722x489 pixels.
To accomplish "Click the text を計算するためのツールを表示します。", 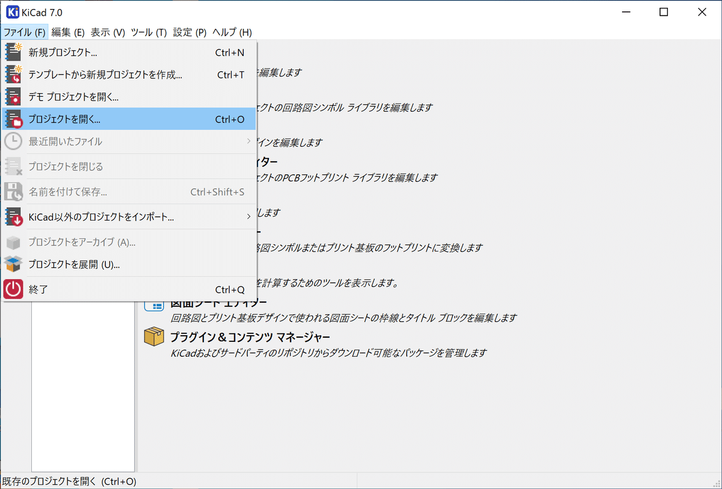I will [x=328, y=283].
